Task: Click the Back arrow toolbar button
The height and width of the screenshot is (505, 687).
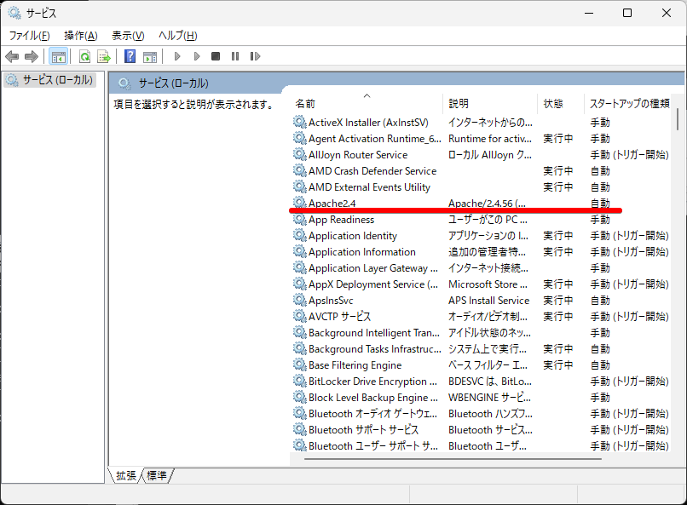Action: pyautogui.click(x=12, y=56)
